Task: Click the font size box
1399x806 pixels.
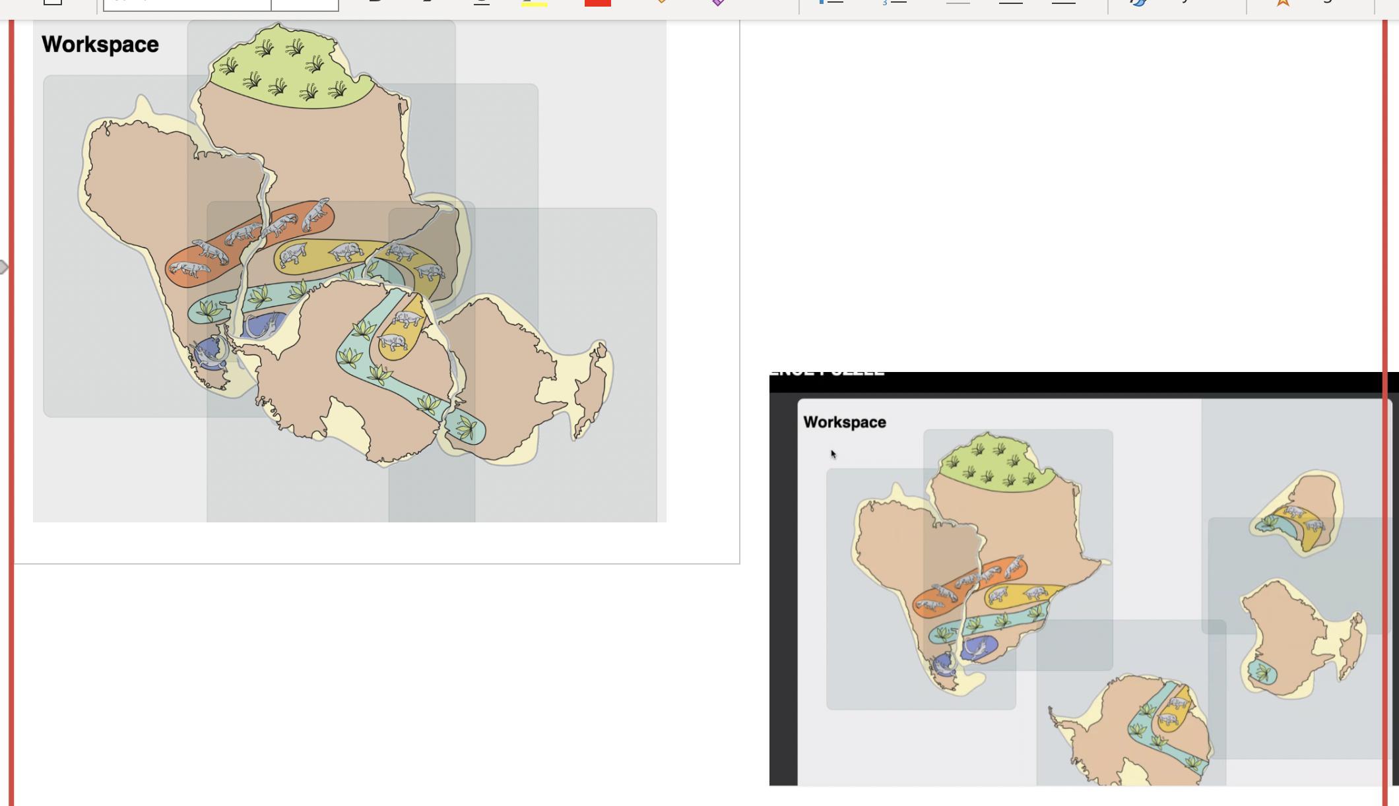Action: 304,4
